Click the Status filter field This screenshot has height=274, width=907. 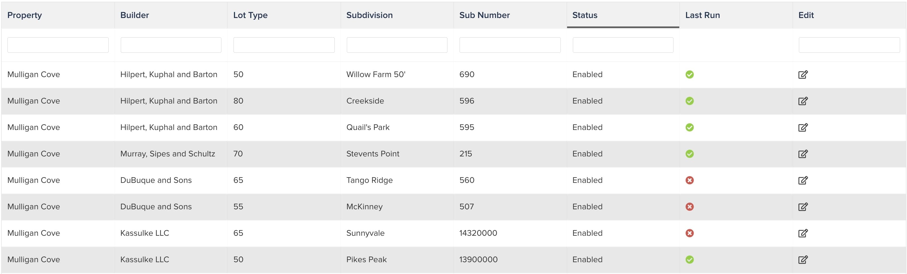tap(623, 45)
